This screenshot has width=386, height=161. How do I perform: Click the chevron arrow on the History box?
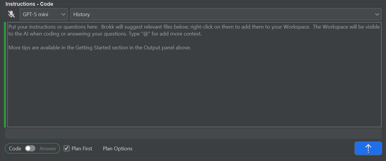pyautogui.click(x=377, y=14)
